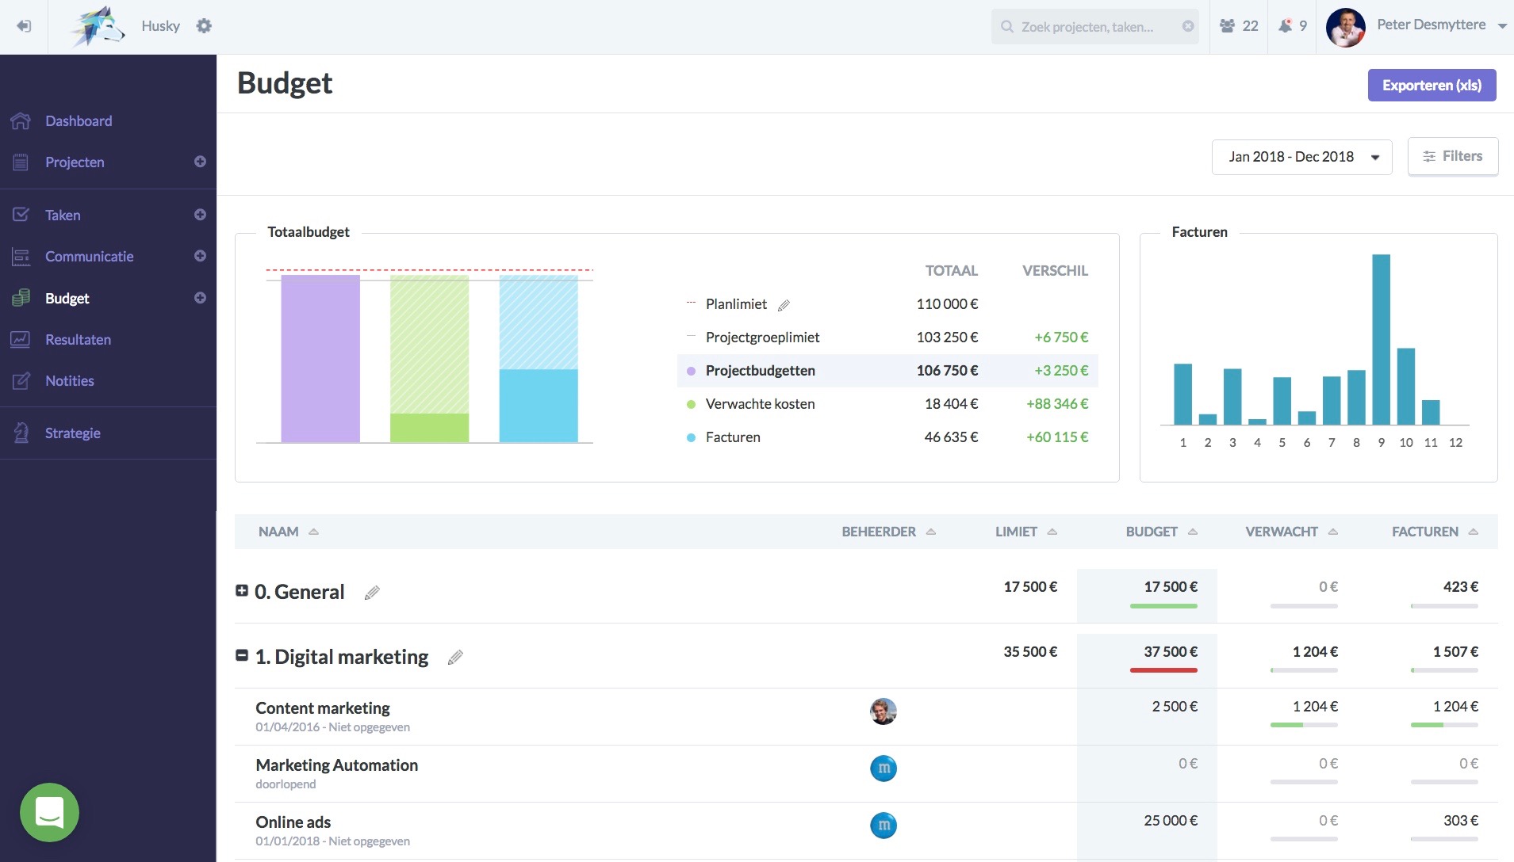Sort table by VERWACHT column
1514x862 pixels.
coord(1291,532)
